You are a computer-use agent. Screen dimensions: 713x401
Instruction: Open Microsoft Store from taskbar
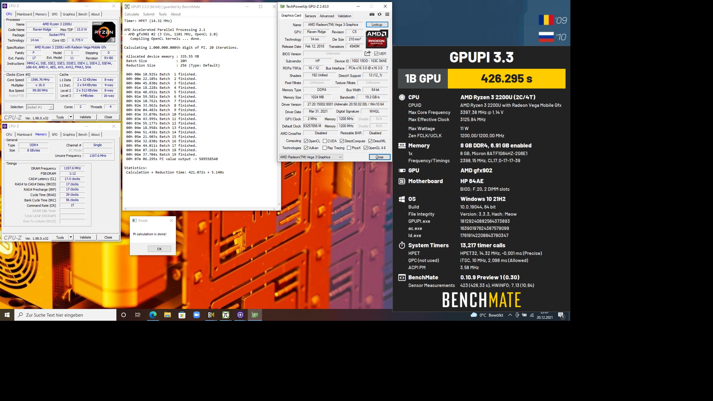182,315
